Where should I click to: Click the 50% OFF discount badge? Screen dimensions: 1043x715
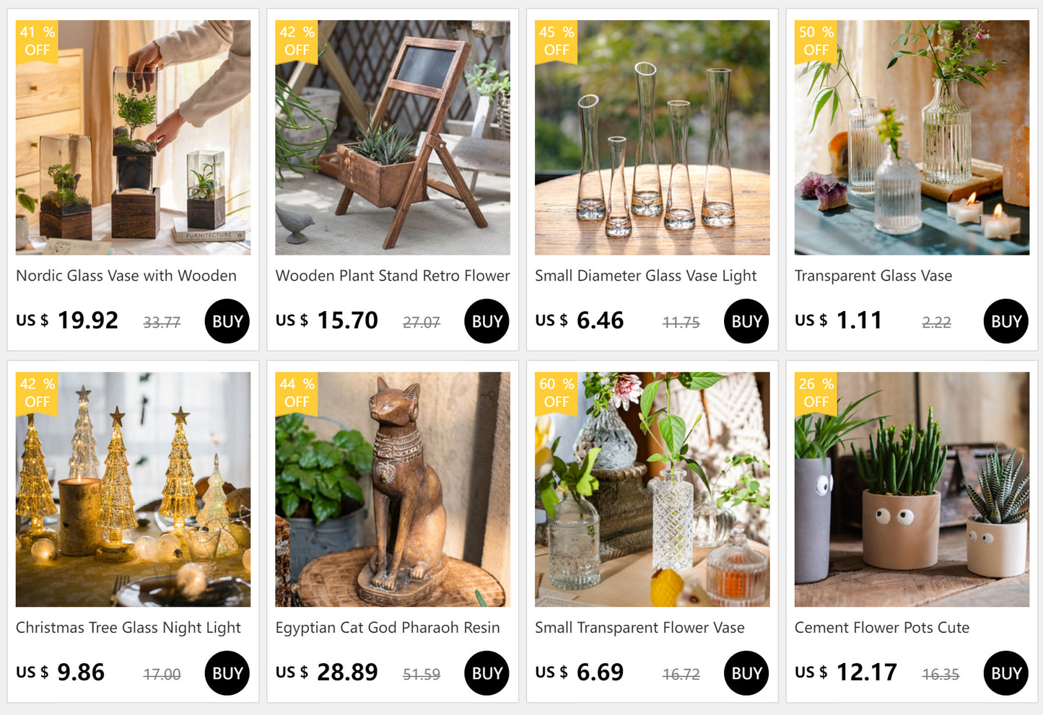[816, 41]
